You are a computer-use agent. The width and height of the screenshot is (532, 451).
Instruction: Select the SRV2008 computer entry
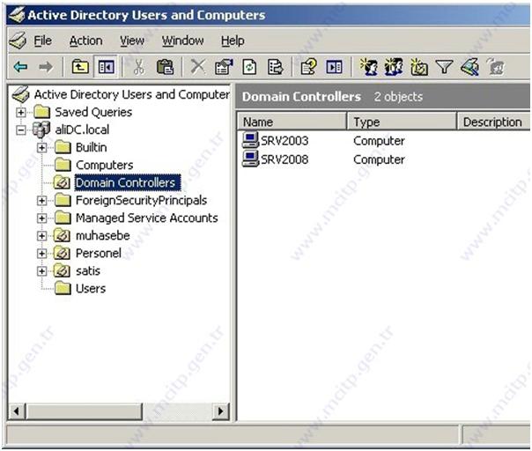(x=284, y=159)
